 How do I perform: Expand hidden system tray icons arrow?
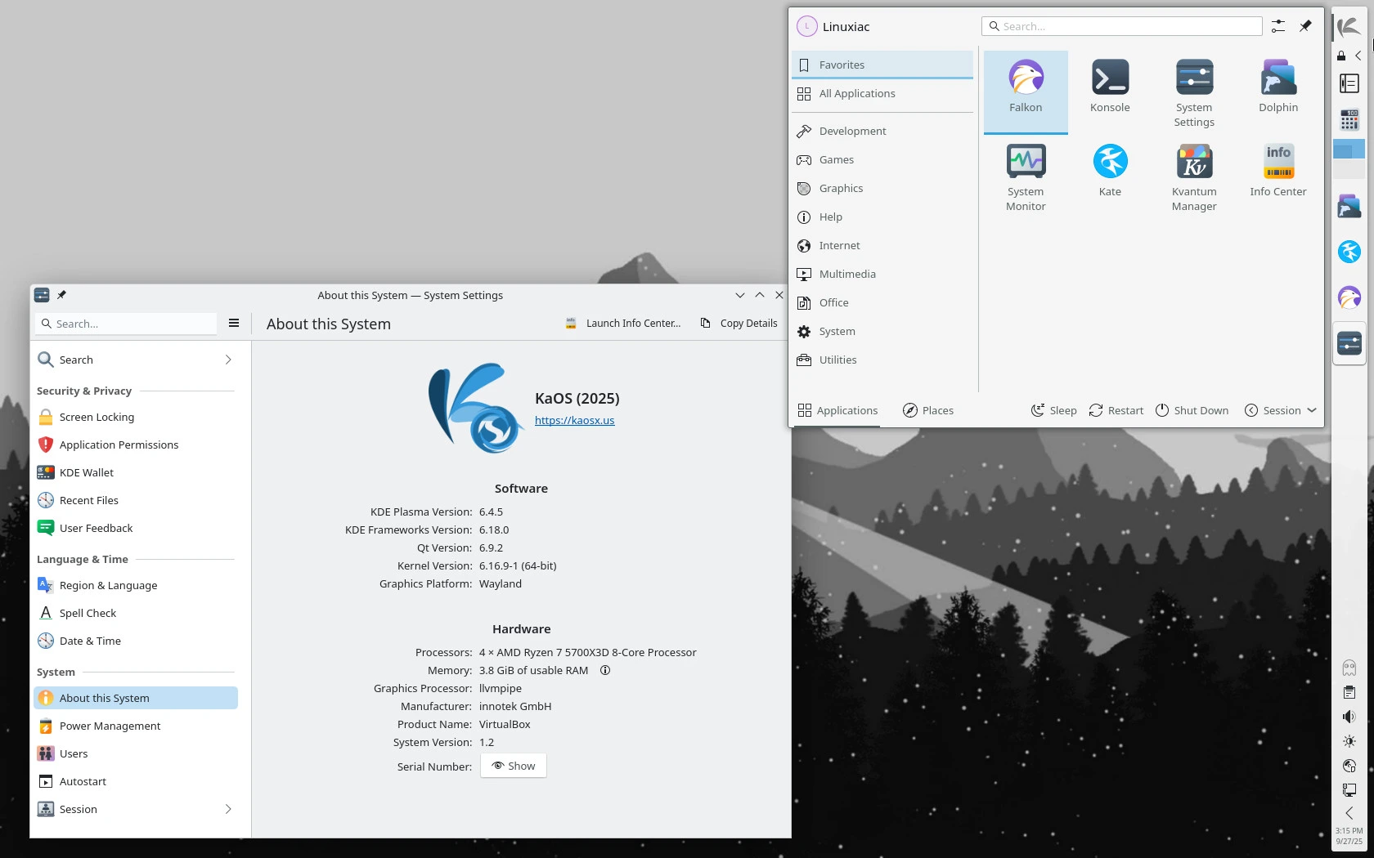(x=1349, y=813)
